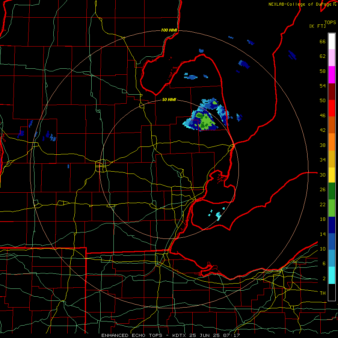Click the 54 legend value
Viewport: 338px width, 338px height.
click(323, 86)
